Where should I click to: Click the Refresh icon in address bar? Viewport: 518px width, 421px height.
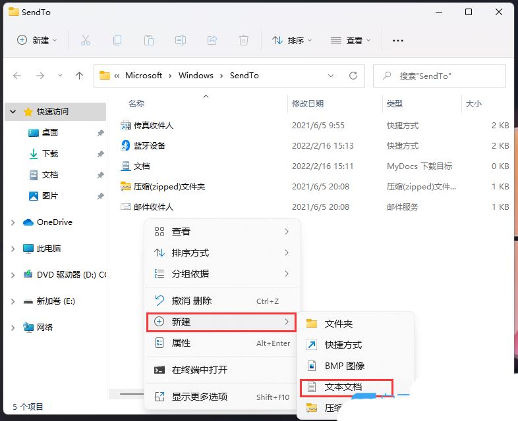(353, 76)
